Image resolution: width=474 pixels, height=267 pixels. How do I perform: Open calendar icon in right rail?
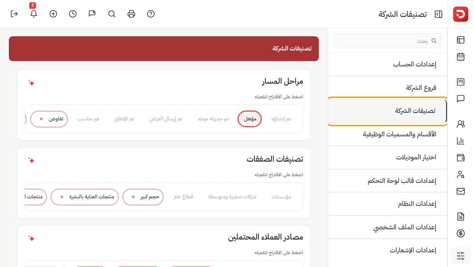click(x=460, y=57)
